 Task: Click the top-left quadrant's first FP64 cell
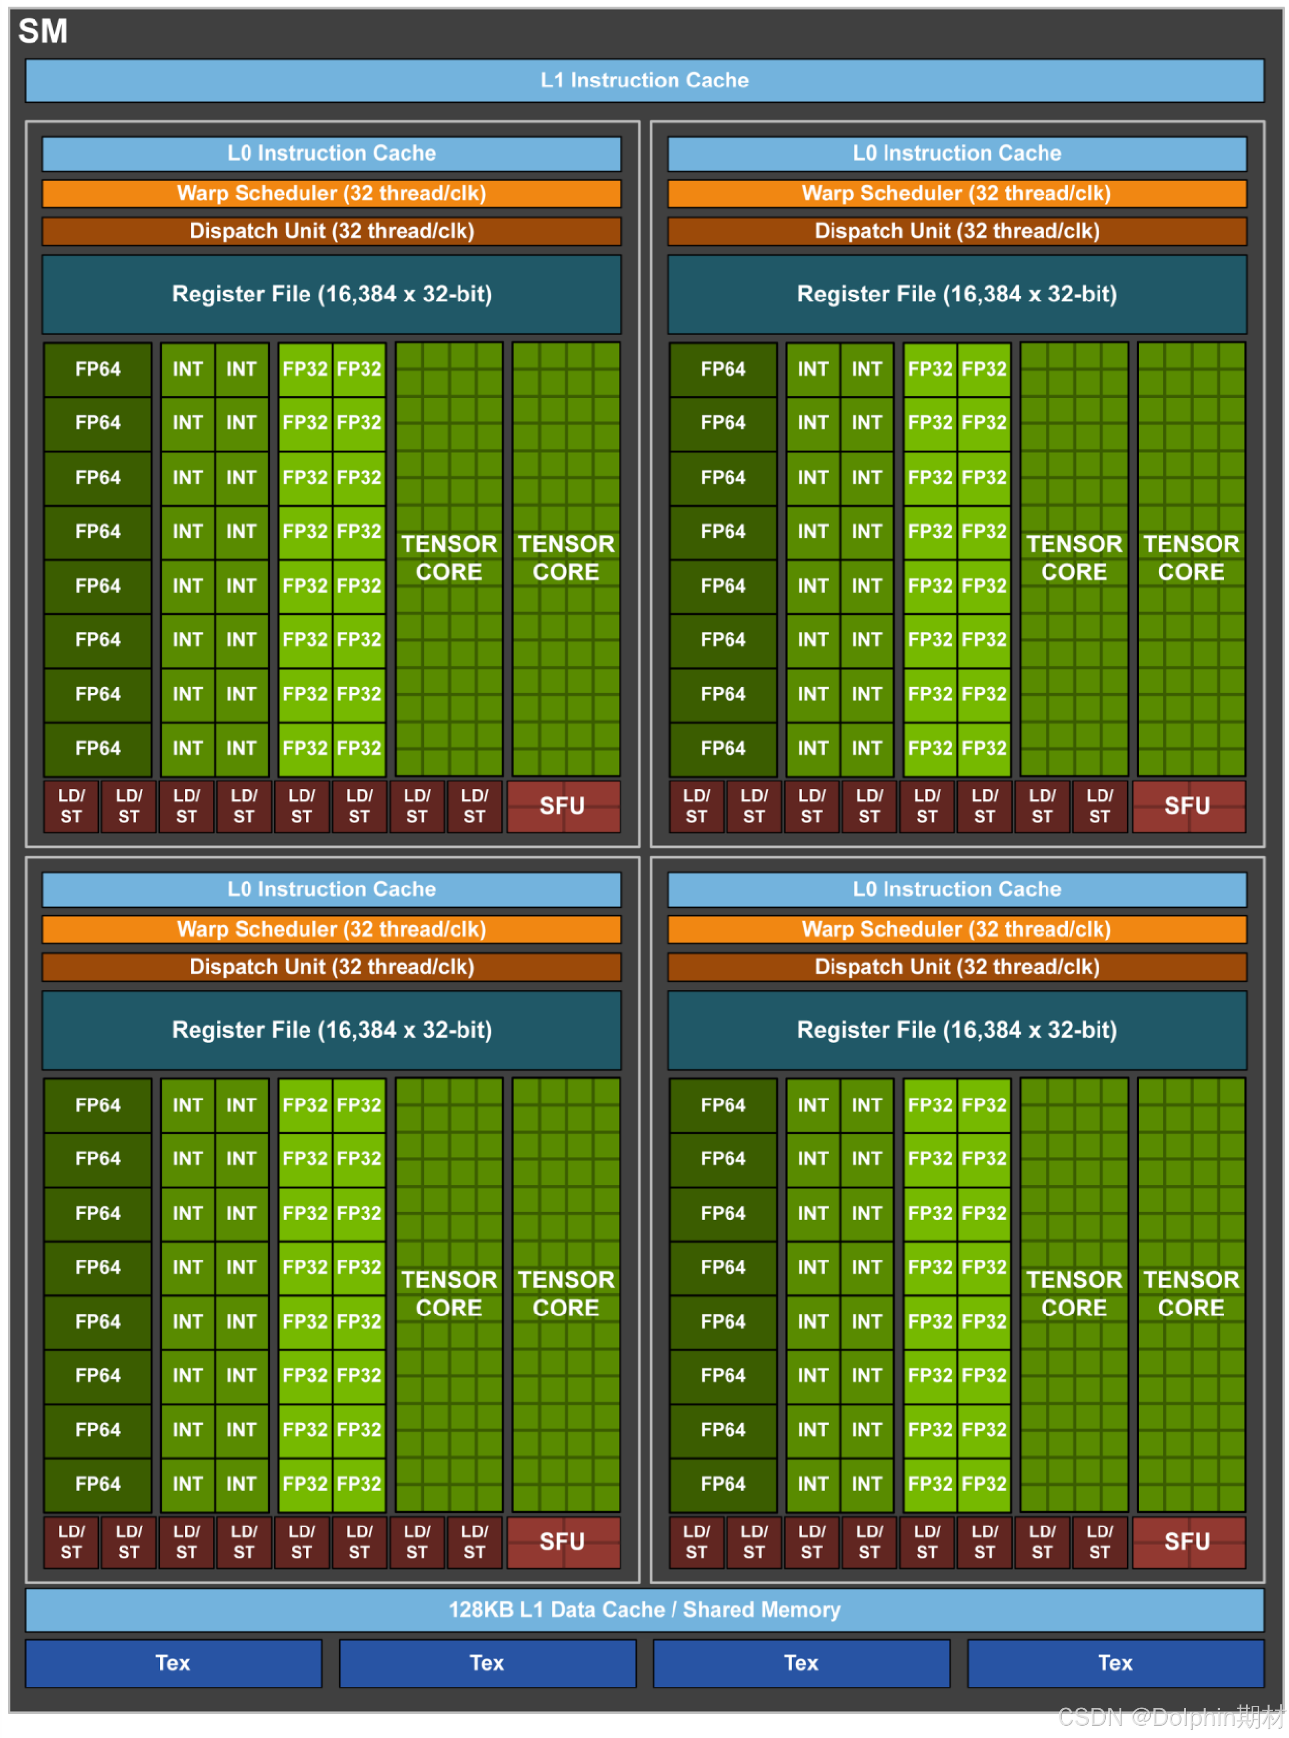point(98,370)
